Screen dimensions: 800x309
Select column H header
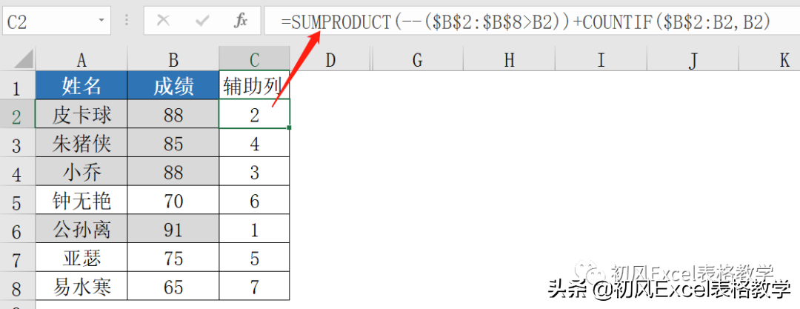pyautogui.click(x=509, y=60)
